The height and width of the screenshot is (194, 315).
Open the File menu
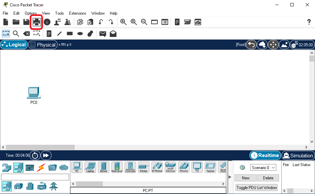[x=5, y=13]
